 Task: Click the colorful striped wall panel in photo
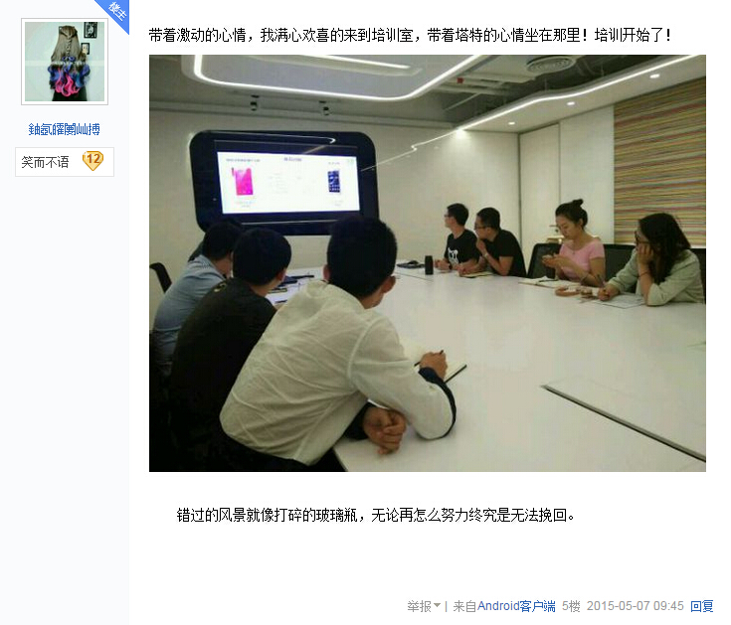[659, 163]
